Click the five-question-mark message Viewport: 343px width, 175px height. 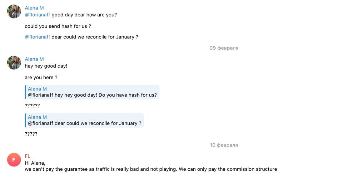tap(31, 134)
